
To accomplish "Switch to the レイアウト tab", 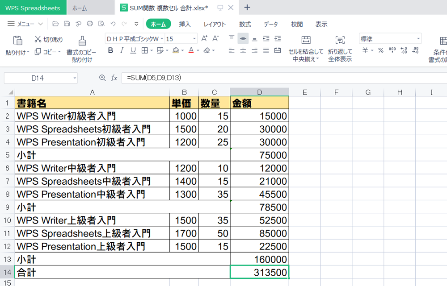I will click(x=215, y=24).
